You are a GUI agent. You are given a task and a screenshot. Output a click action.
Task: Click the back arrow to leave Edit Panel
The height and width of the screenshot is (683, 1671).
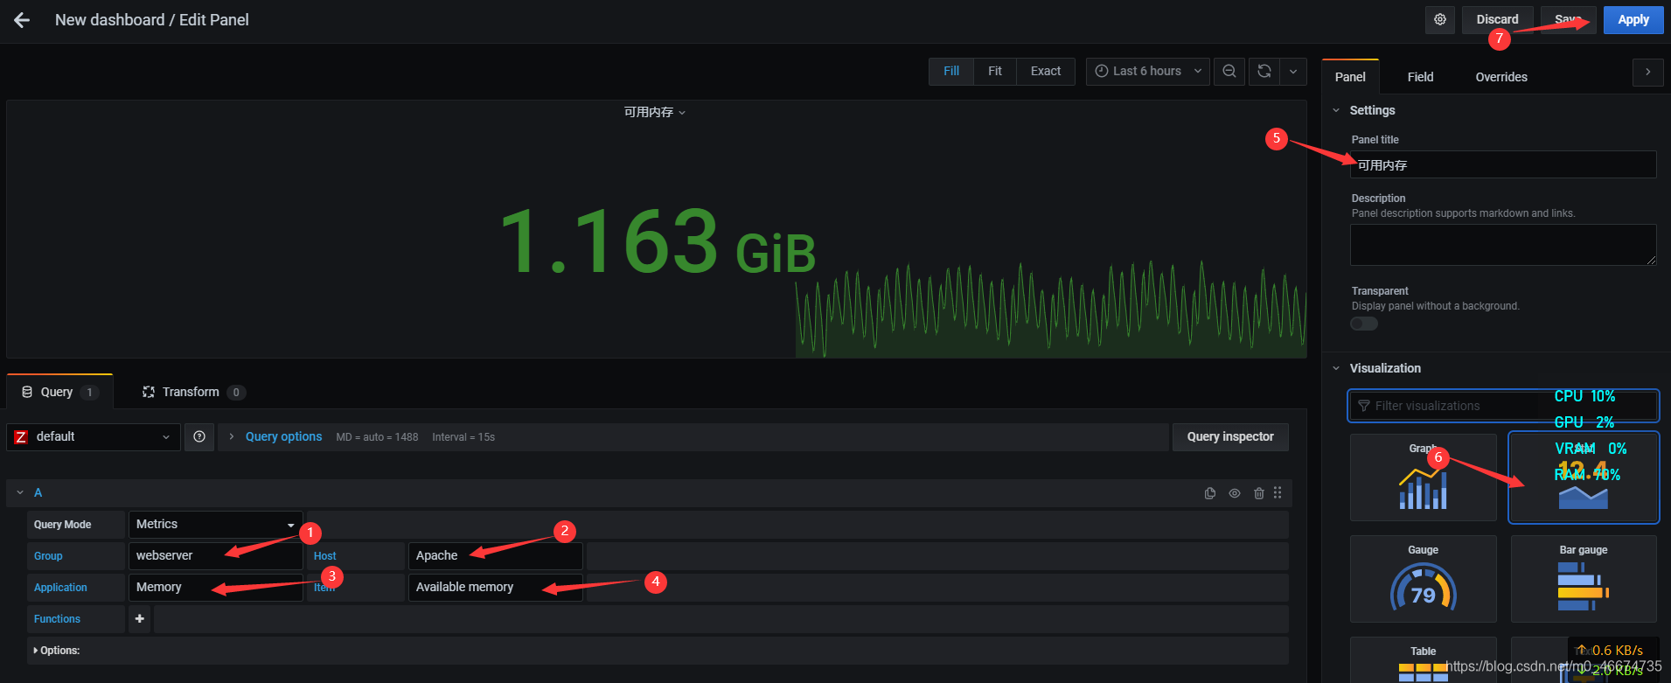pyautogui.click(x=22, y=20)
